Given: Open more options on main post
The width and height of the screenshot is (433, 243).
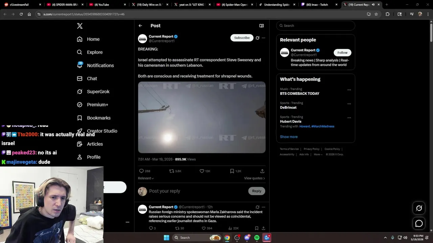Looking at the screenshot, I should [x=264, y=38].
